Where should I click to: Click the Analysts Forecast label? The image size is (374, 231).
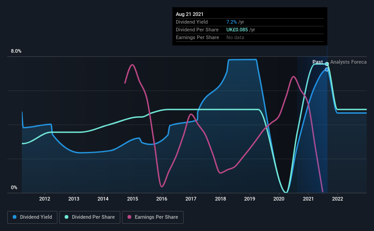tap(348, 62)
